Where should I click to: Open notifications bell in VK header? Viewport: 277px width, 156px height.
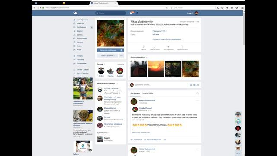131,13
